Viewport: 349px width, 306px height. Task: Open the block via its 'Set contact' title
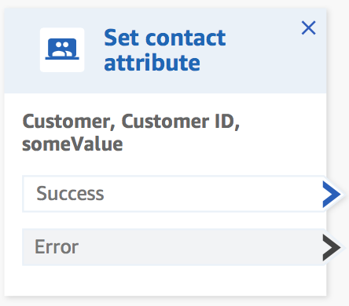tap(165, 38)
